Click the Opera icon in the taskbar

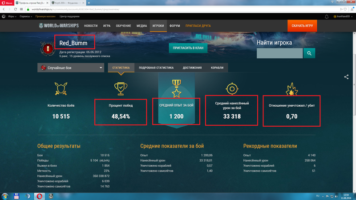coord(39,196)
